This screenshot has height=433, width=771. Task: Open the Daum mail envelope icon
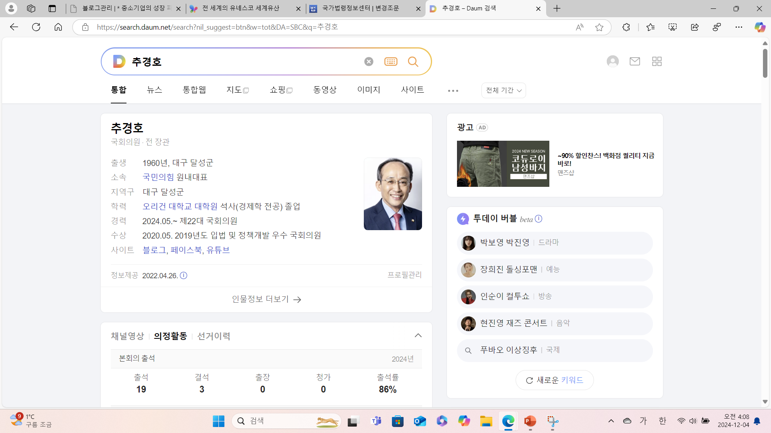coord(634,61)
